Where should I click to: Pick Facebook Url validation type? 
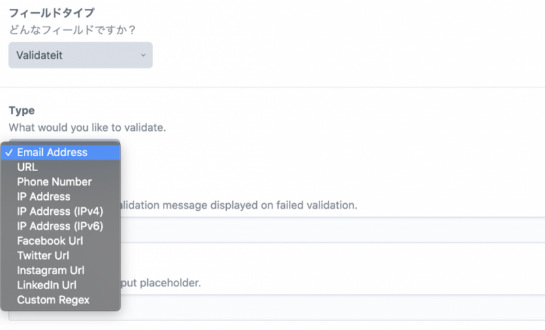49,241
